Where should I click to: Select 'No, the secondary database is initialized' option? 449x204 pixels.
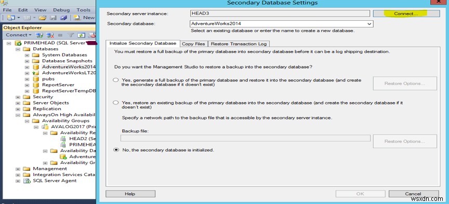tap(116, 149)
